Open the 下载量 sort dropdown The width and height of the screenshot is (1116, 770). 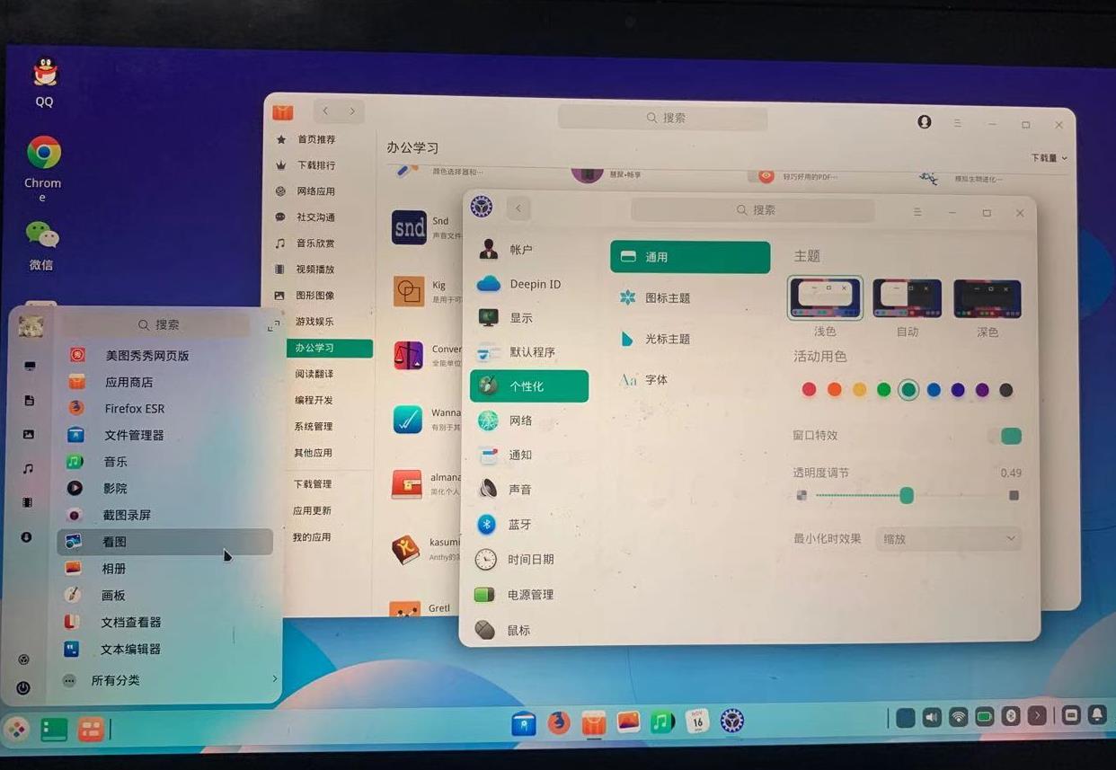pos(1045,156)
